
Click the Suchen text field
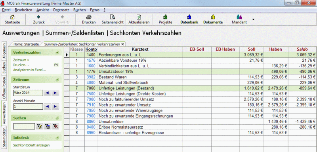pyautogui.click(x=24, y=126)
